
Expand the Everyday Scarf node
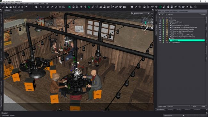171,31
